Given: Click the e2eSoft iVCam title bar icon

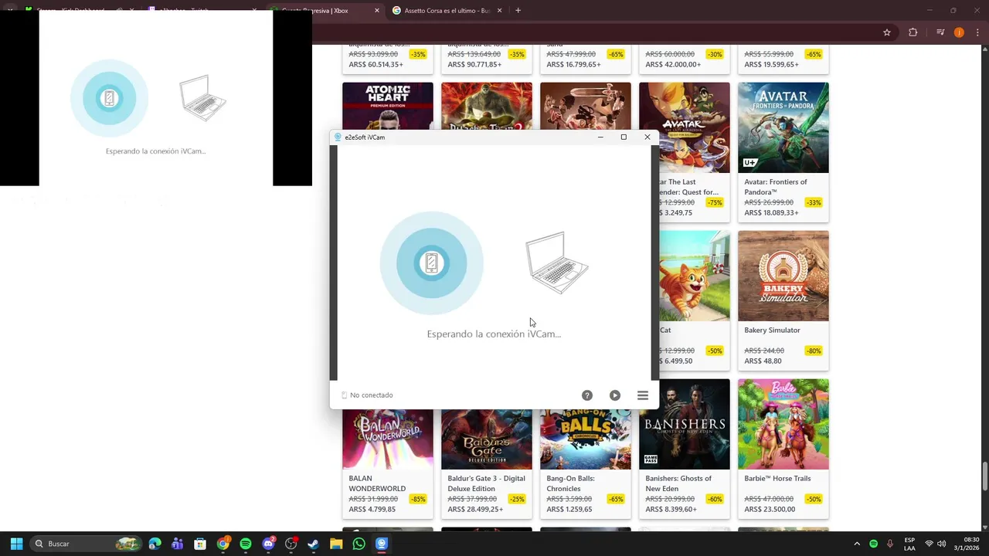Looking at the screenshot, I should pyautogui.click(x=338, y=137).
